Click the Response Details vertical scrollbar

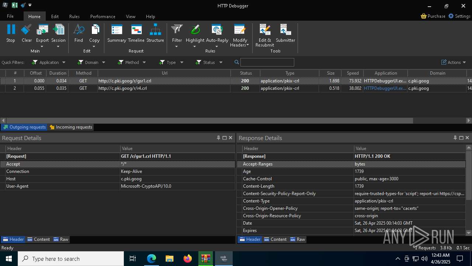point(469,175)
